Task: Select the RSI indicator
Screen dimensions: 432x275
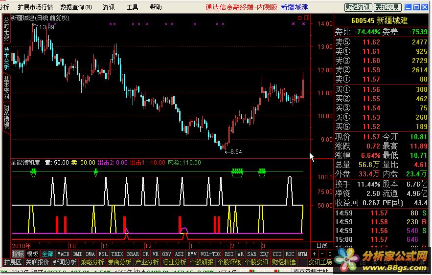Action: [x=229, y=254]
